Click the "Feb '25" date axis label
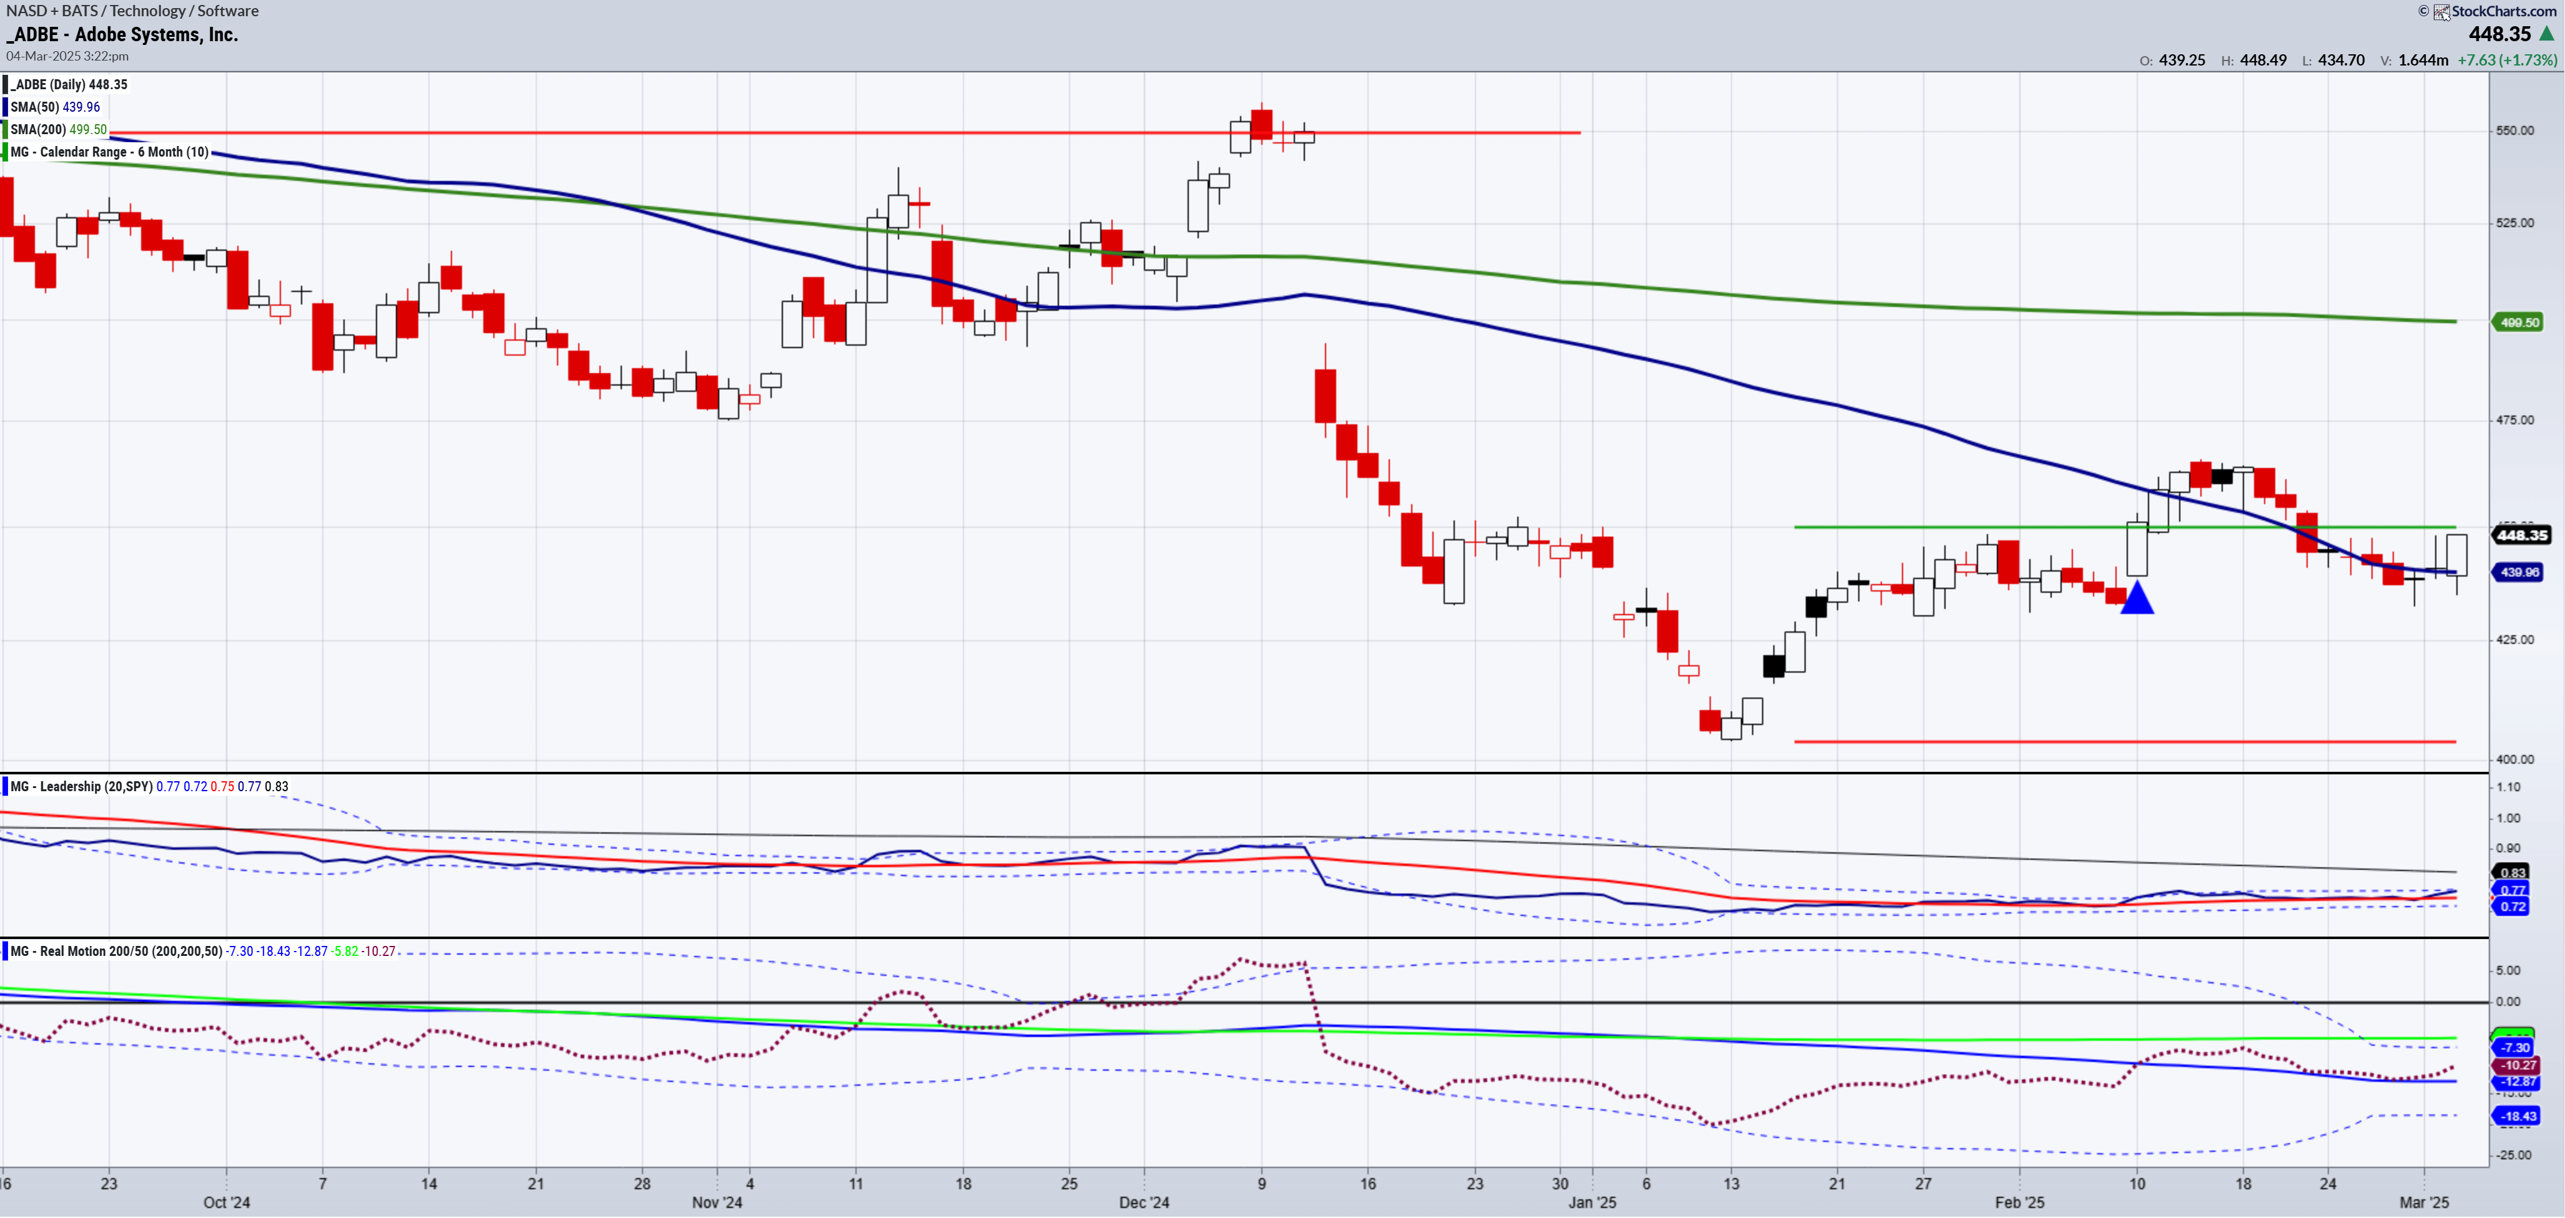2565x1218 pixels. point(2019,1202)
